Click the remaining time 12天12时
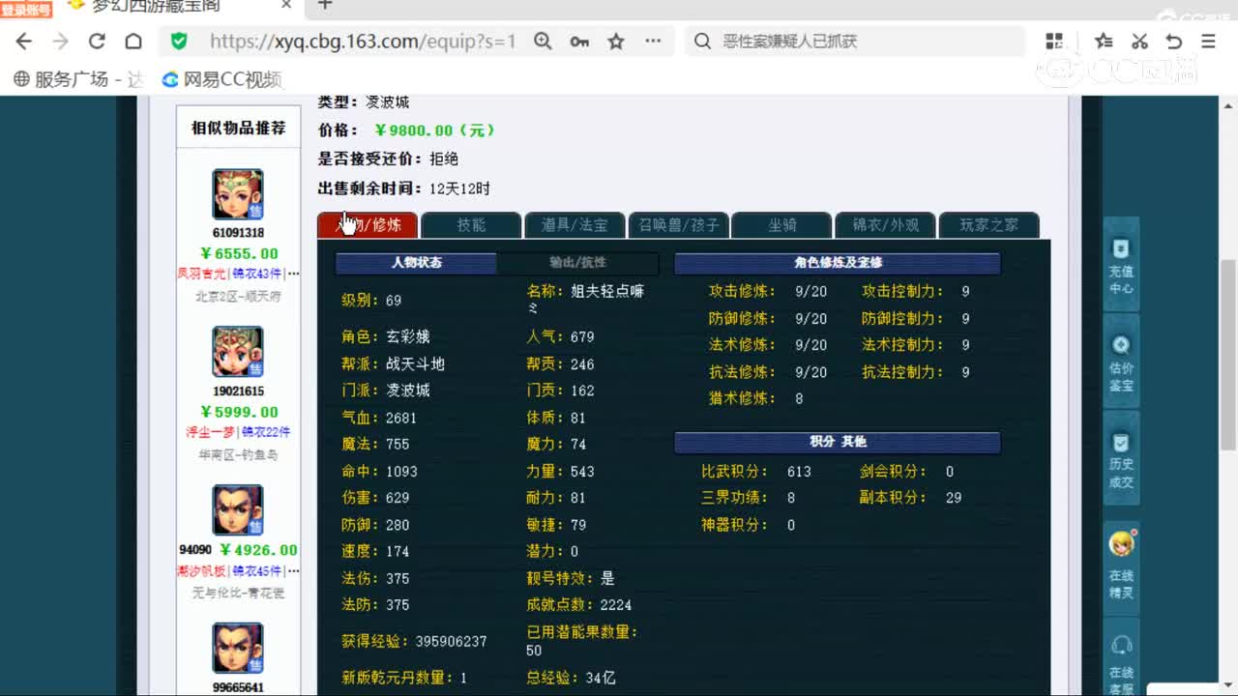Image resolution: width=1238 pixels, height=696 pixels. point(459,188)
